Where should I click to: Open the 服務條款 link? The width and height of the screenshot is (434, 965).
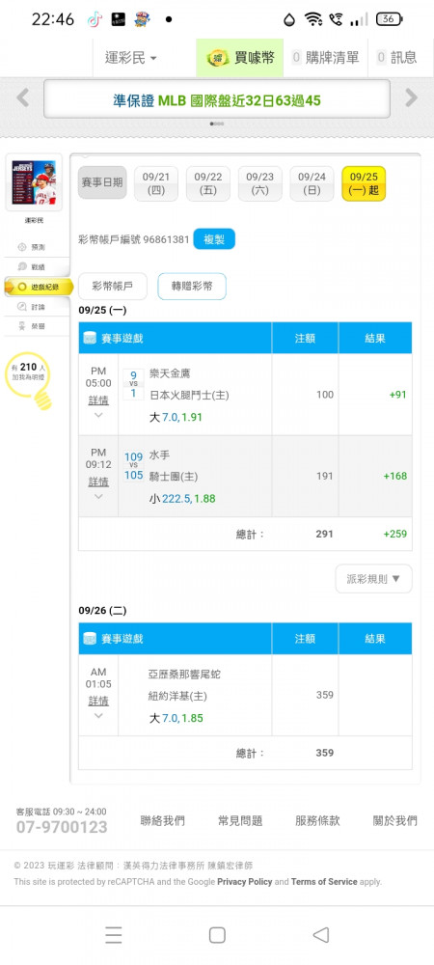(x=318, y=820)
